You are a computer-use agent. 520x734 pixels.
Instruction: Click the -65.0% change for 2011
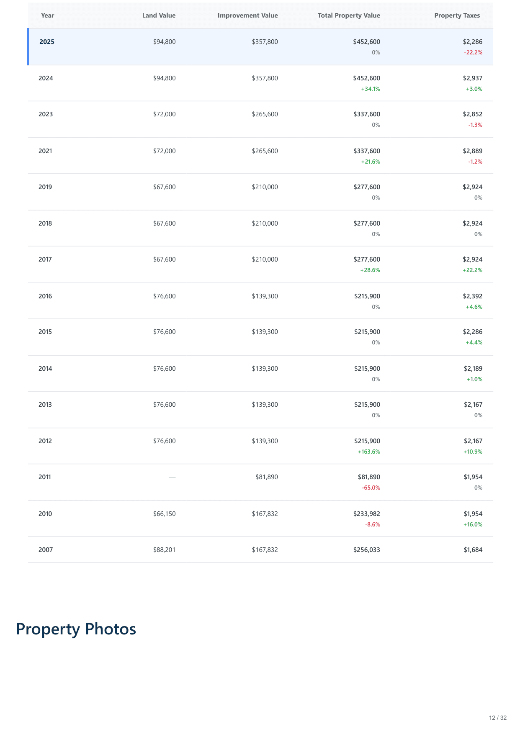coord(371,488)
